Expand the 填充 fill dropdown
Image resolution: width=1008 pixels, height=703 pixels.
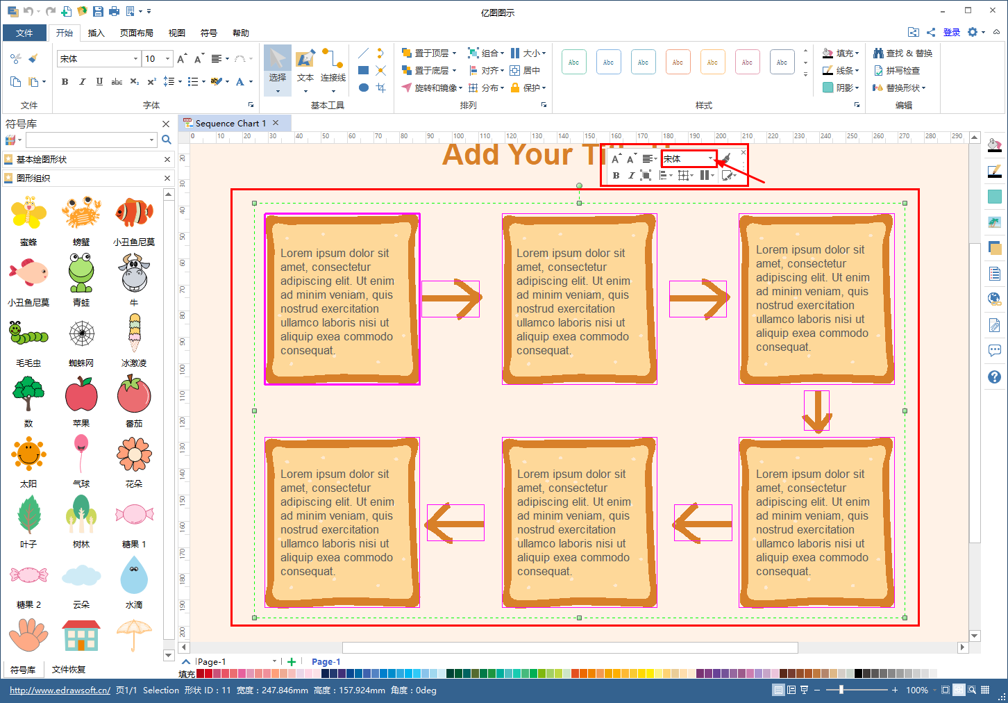[841, 53]
